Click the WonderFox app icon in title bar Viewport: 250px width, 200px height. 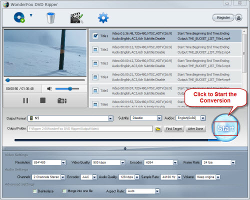point(6,4)
